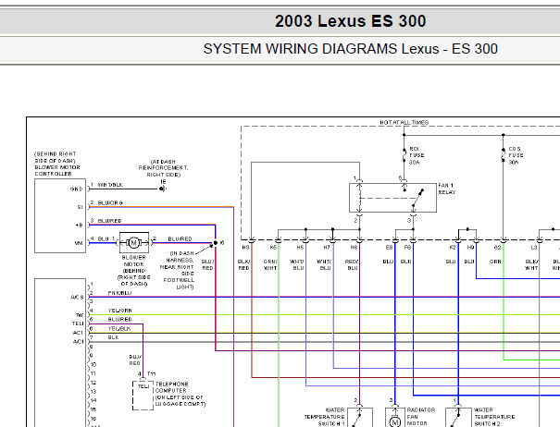Screen dimensions: 560x427
Task: Click the SI terminal label
Action: [80, 207]
